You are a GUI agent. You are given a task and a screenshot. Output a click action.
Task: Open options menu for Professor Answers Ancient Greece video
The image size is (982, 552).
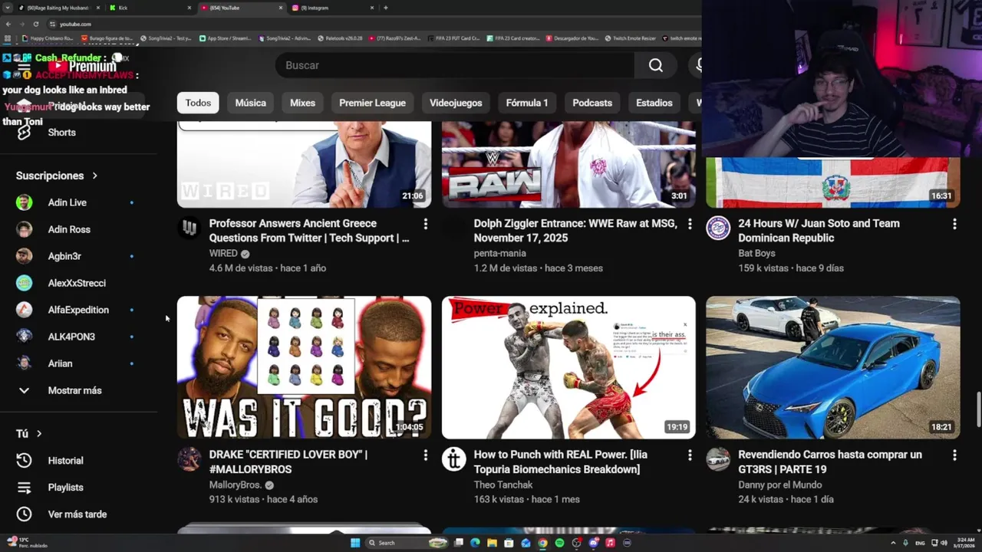(425, 224)
